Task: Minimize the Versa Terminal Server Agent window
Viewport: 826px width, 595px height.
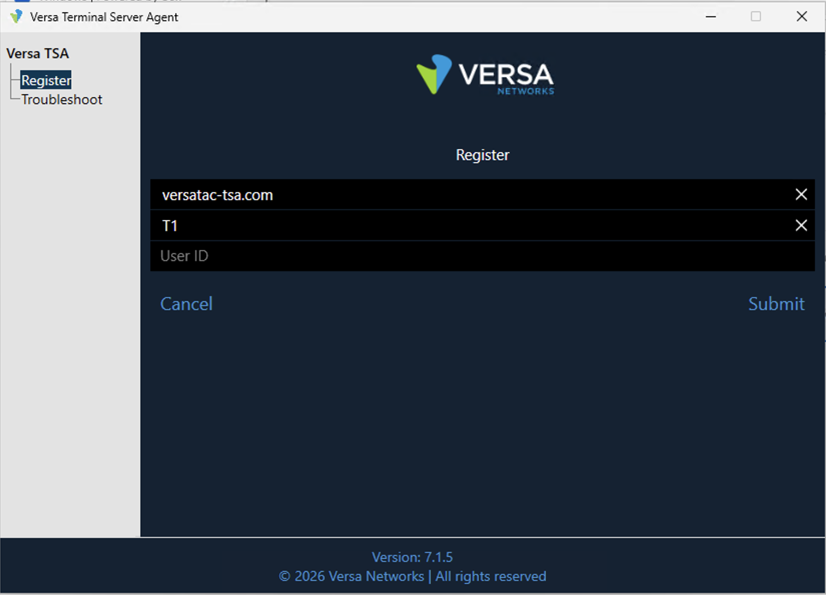Action: (711, 16)
